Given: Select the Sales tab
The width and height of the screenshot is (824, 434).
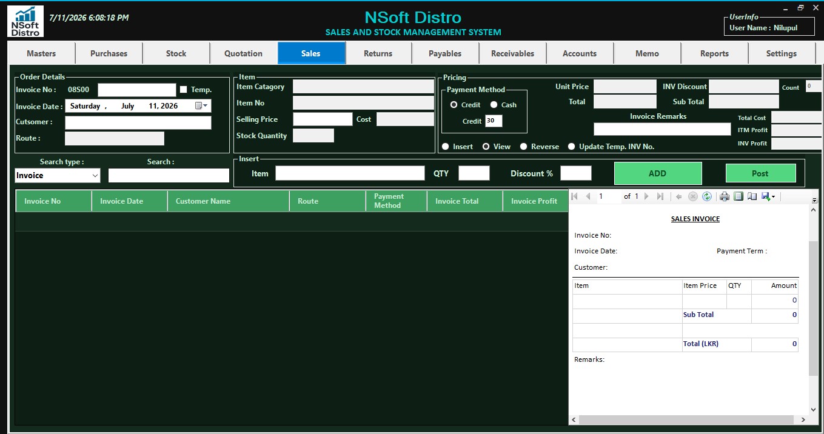Looking at the screenshot, I should [x=311, y=53].
